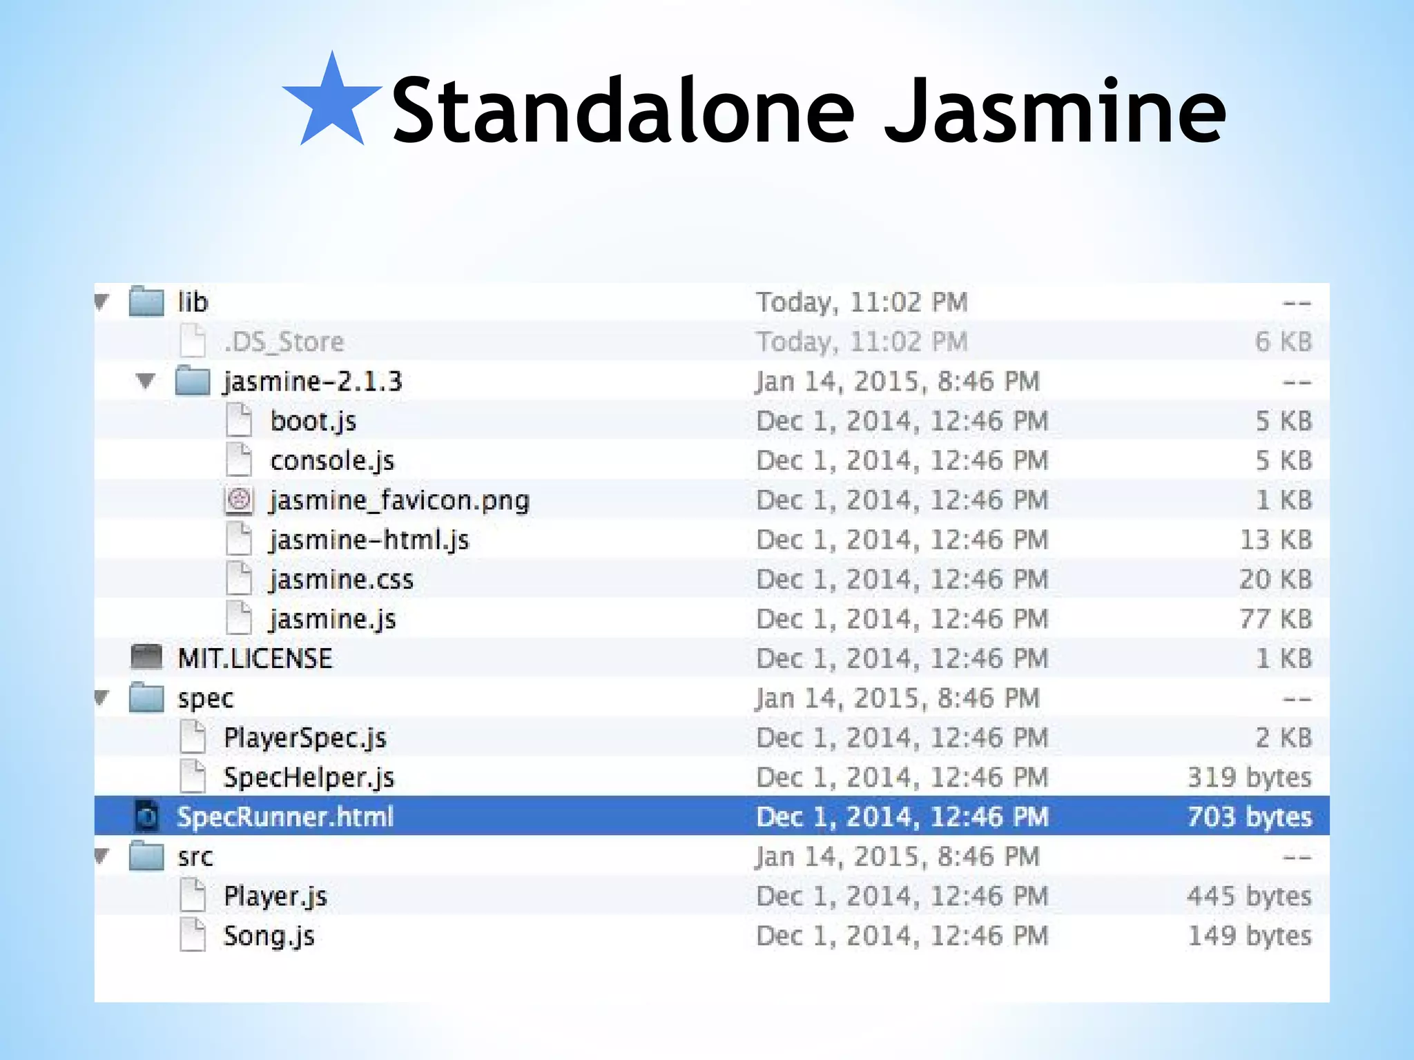Select the PlayerSpec.js file name
Viewport: 1414px width, 1060px height.
[x=304, y=738]
